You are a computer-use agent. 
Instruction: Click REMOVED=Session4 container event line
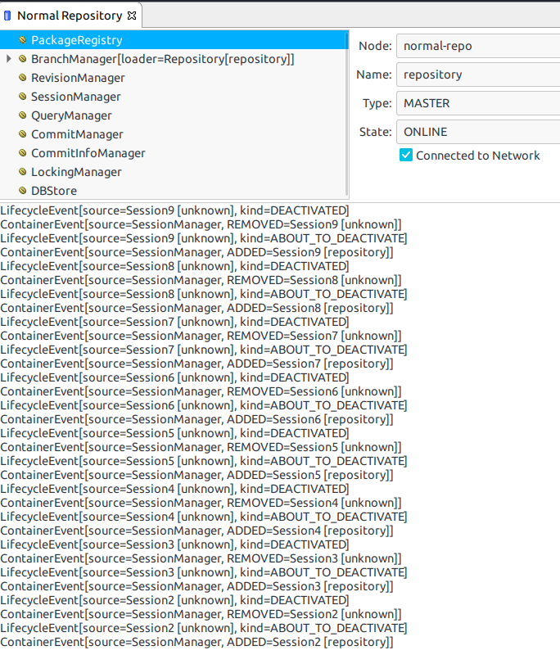(x=201, y=503)
